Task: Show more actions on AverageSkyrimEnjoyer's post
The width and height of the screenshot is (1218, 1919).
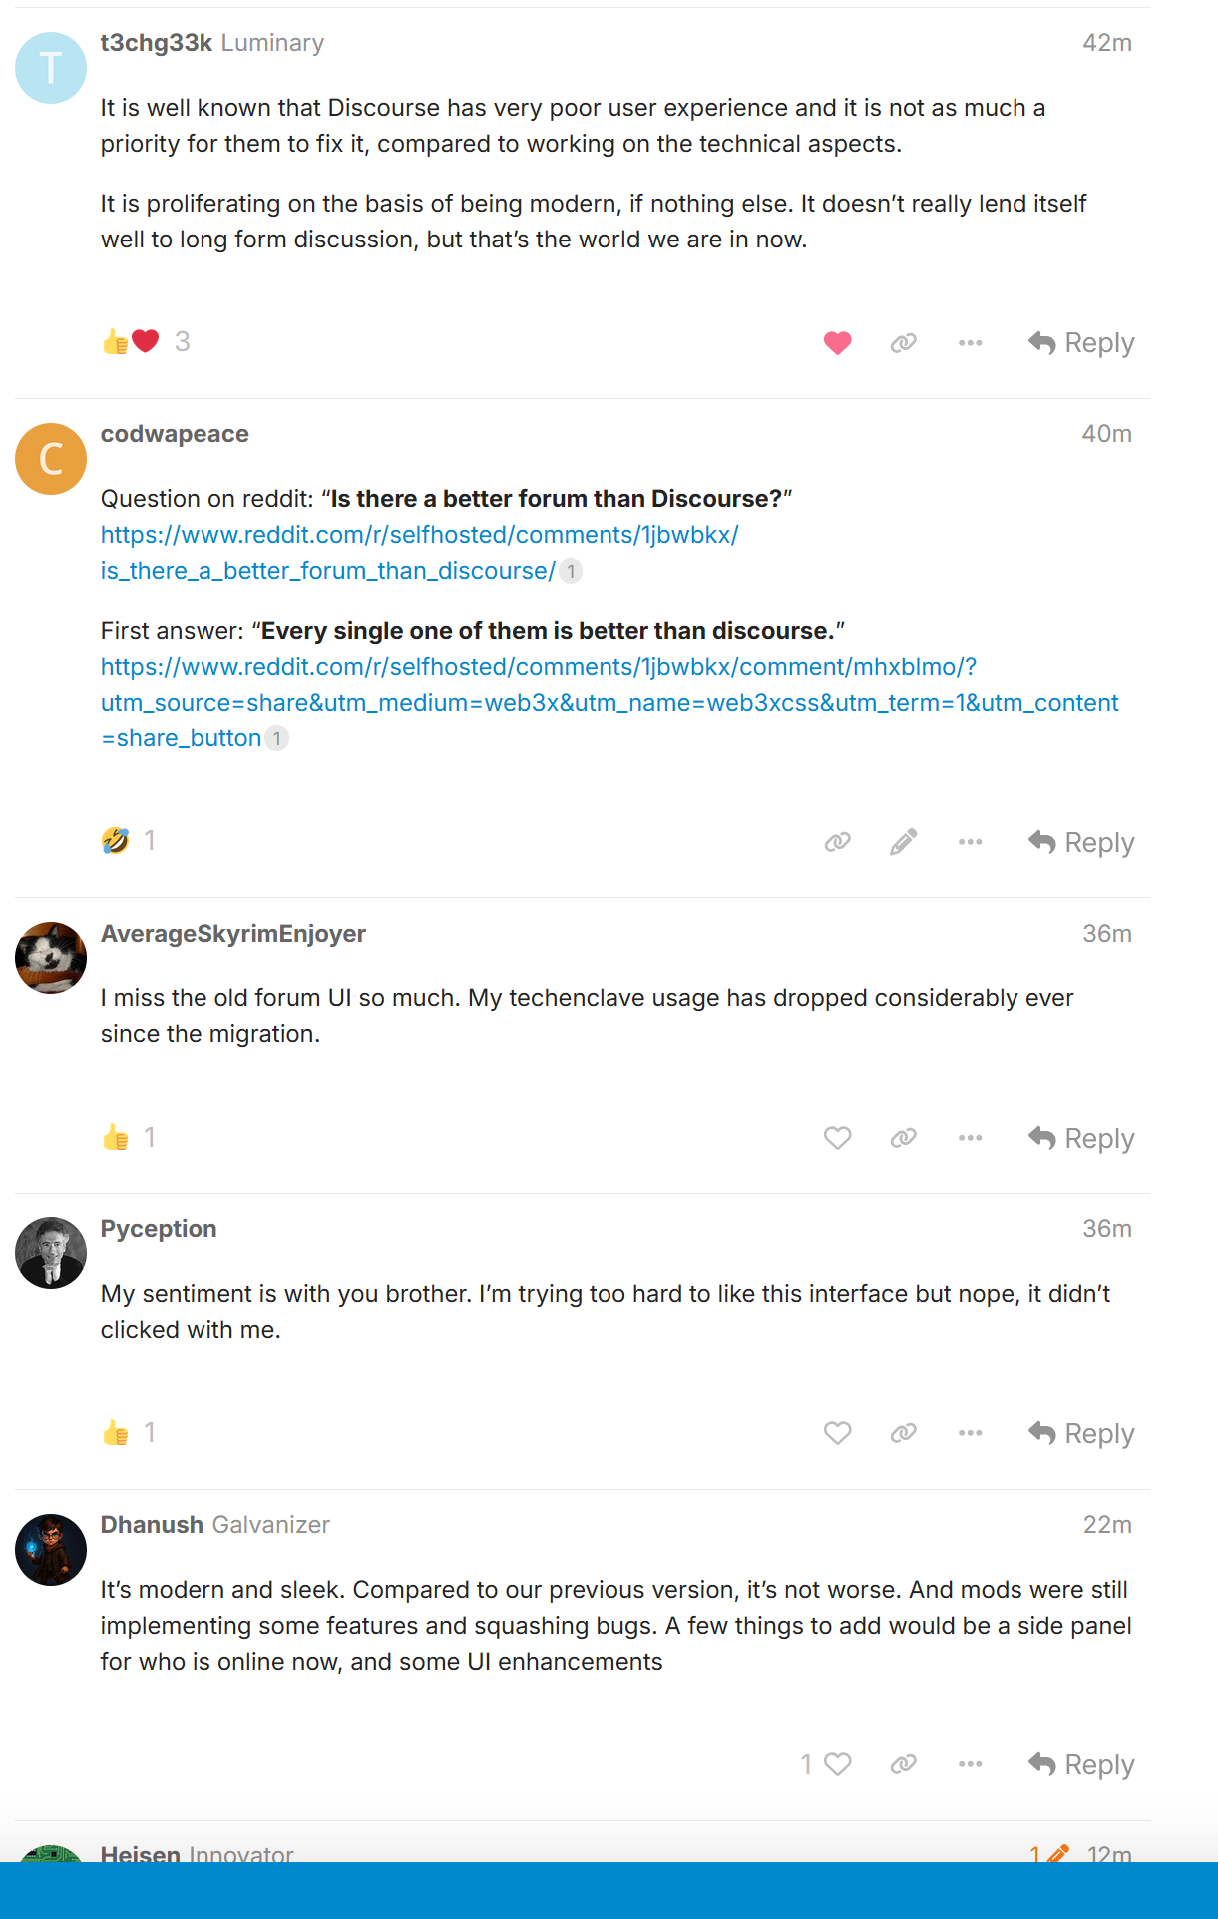Action: [970, 1138]
